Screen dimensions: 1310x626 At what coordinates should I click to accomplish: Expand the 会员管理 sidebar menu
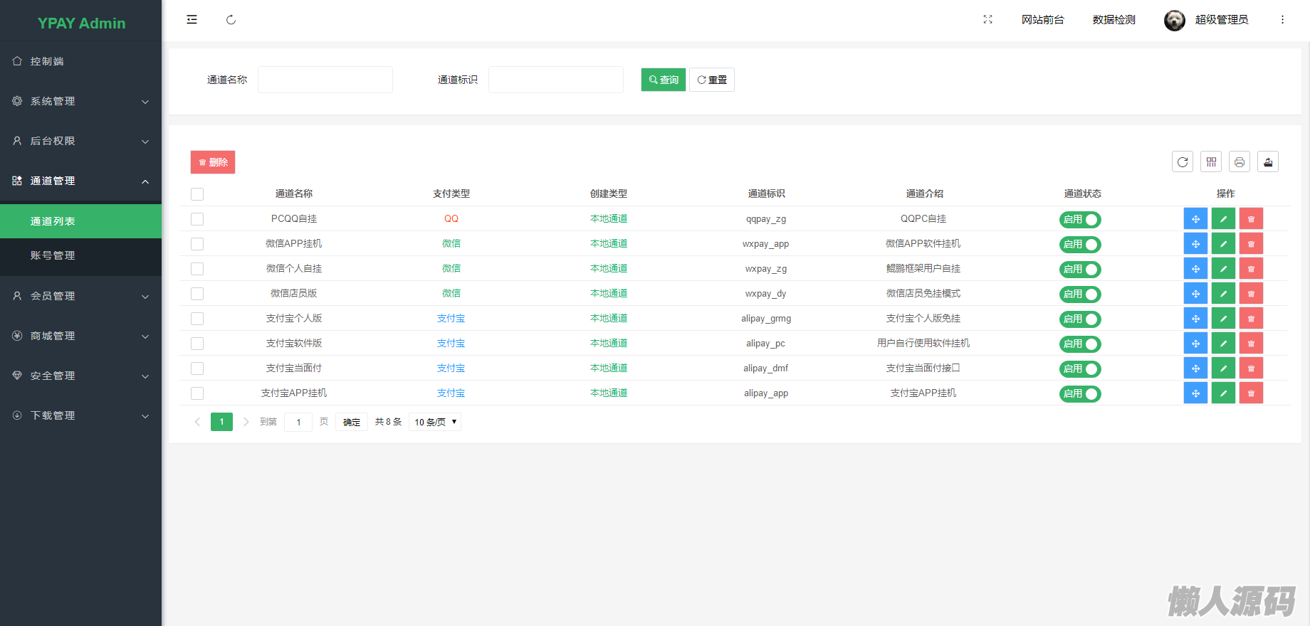coord(80,296)
